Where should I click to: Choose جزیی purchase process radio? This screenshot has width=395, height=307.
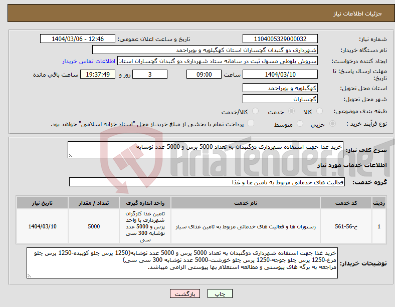click(x=332, y=123)
